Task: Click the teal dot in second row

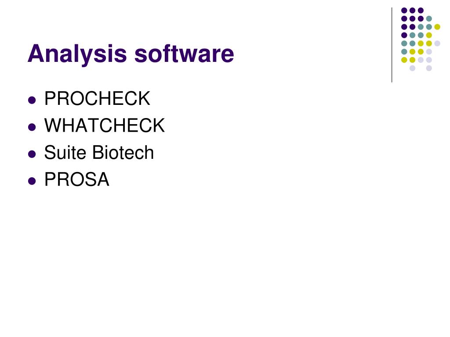Action: click(429, 18)
